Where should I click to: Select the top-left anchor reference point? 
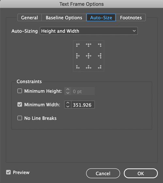78,45
